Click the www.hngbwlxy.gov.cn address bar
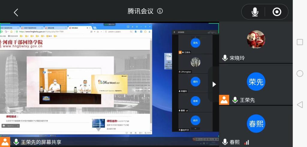 pos(42,32)
